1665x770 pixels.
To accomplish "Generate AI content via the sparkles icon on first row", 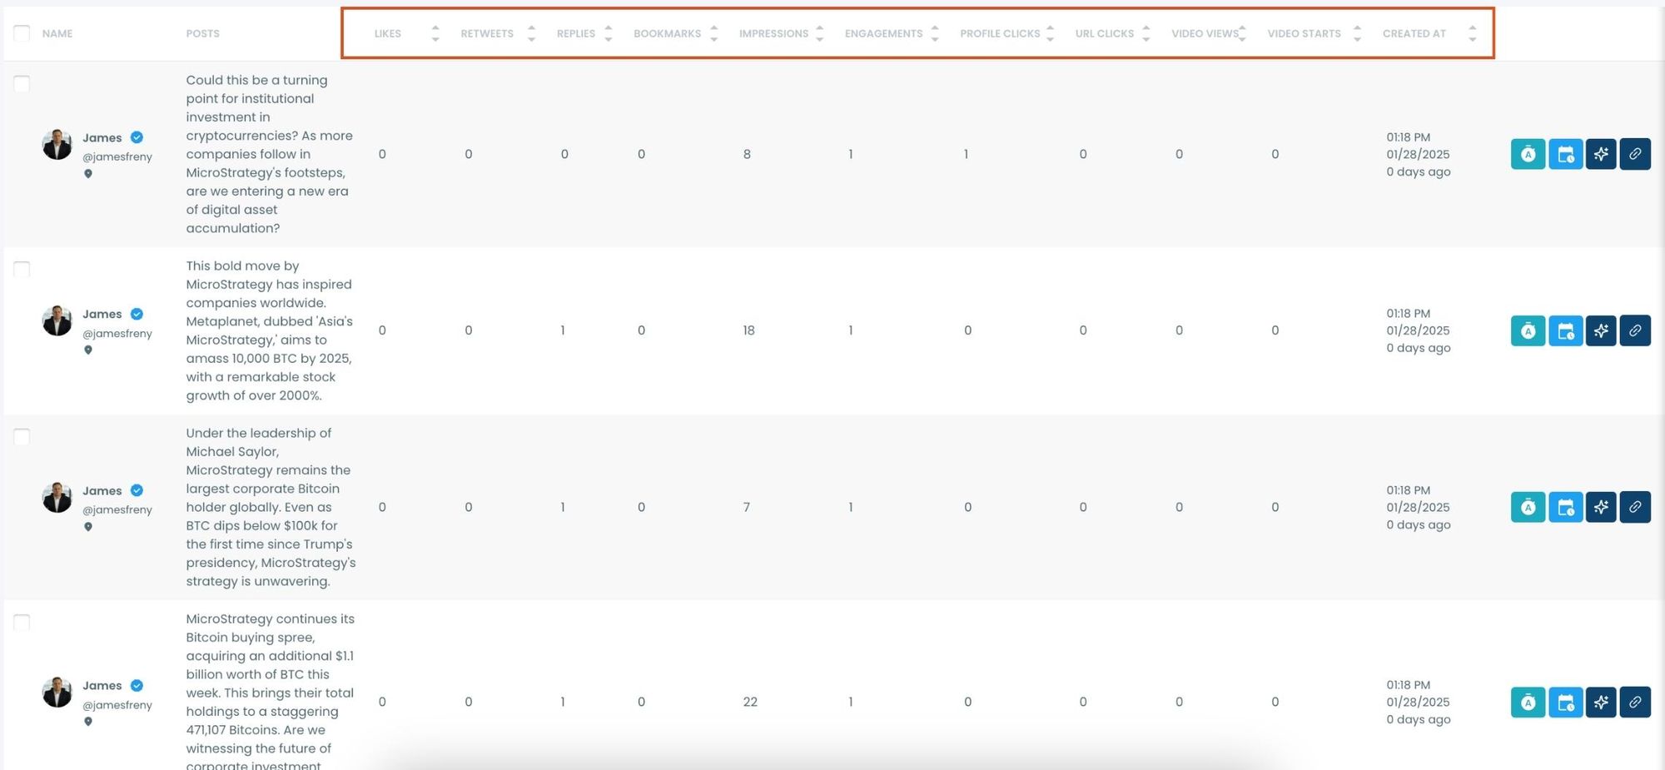I will (1600, 154).
